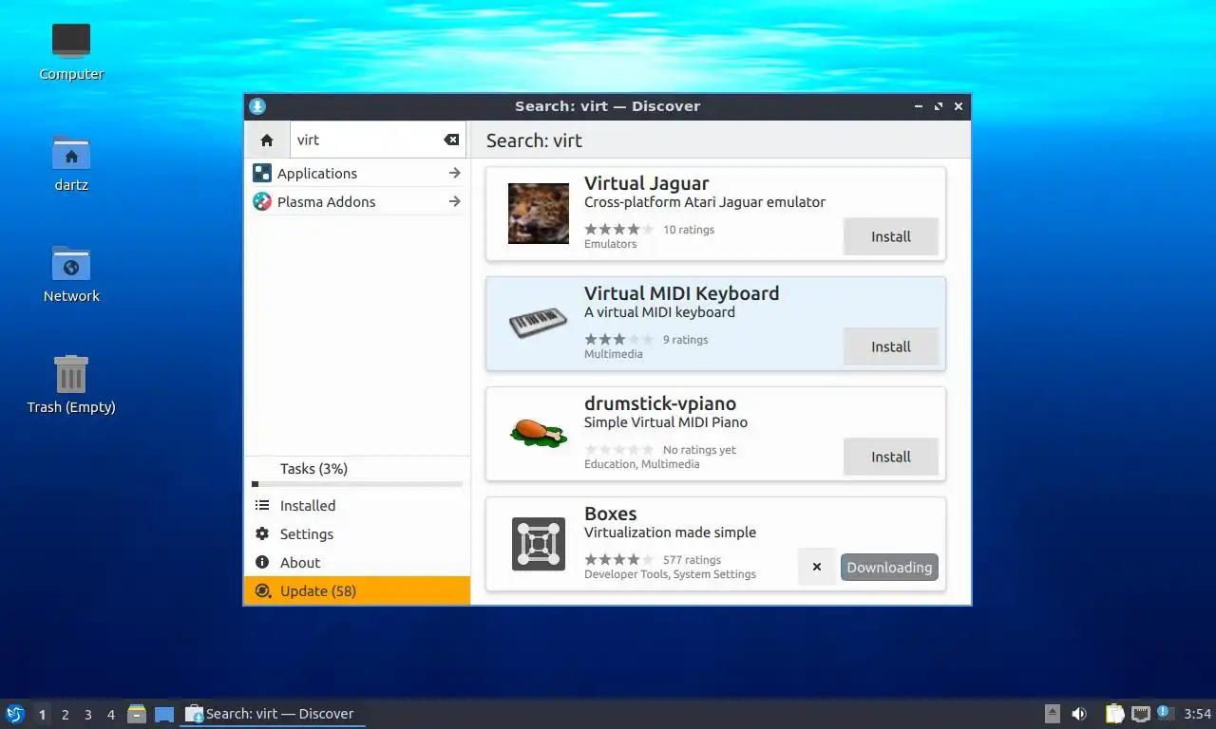
Task: Click the Plasma Addons category icon
Action: 262,201
